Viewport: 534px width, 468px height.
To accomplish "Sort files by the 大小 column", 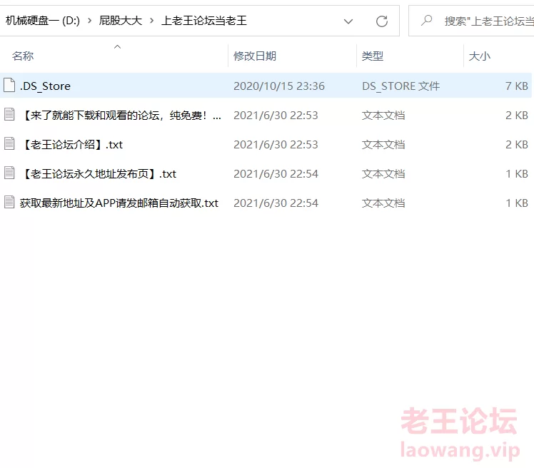I will 480,56.
